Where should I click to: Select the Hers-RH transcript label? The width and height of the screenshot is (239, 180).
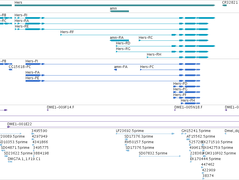pos(154,54)
